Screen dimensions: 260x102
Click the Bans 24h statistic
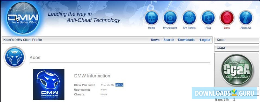[225, 100]
